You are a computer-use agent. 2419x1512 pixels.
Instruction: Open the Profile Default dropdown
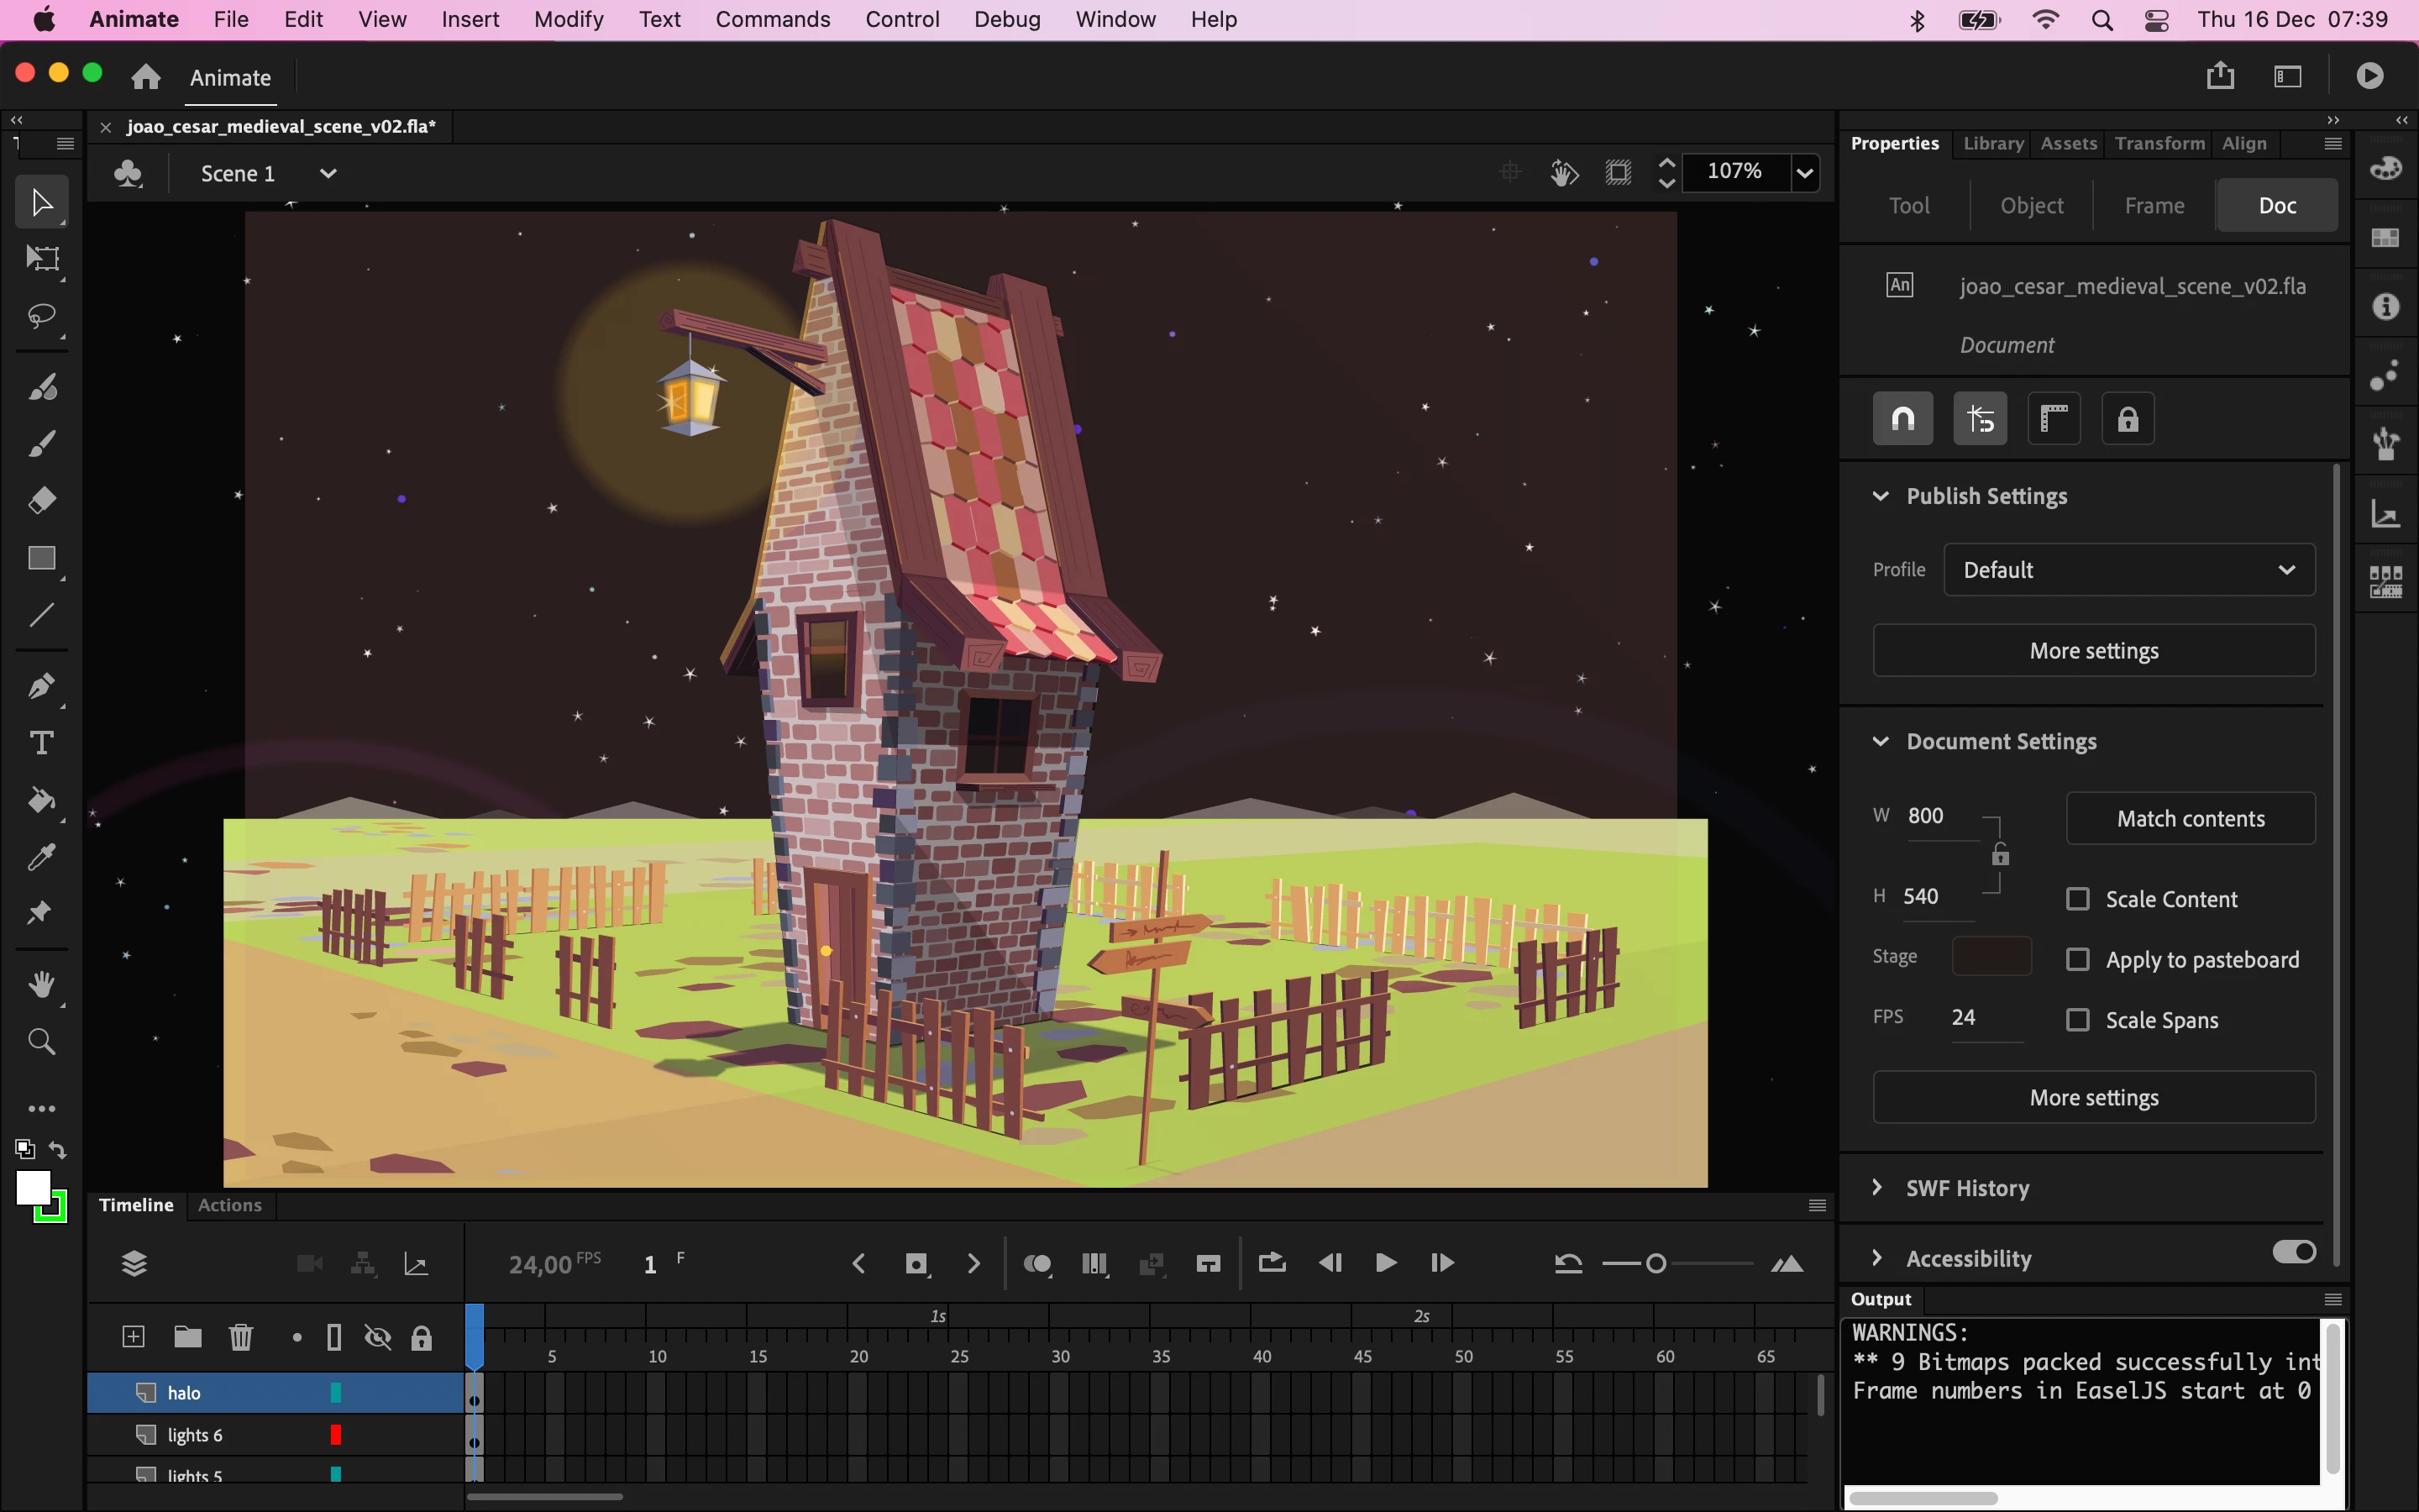click(x=2128, y=570)
